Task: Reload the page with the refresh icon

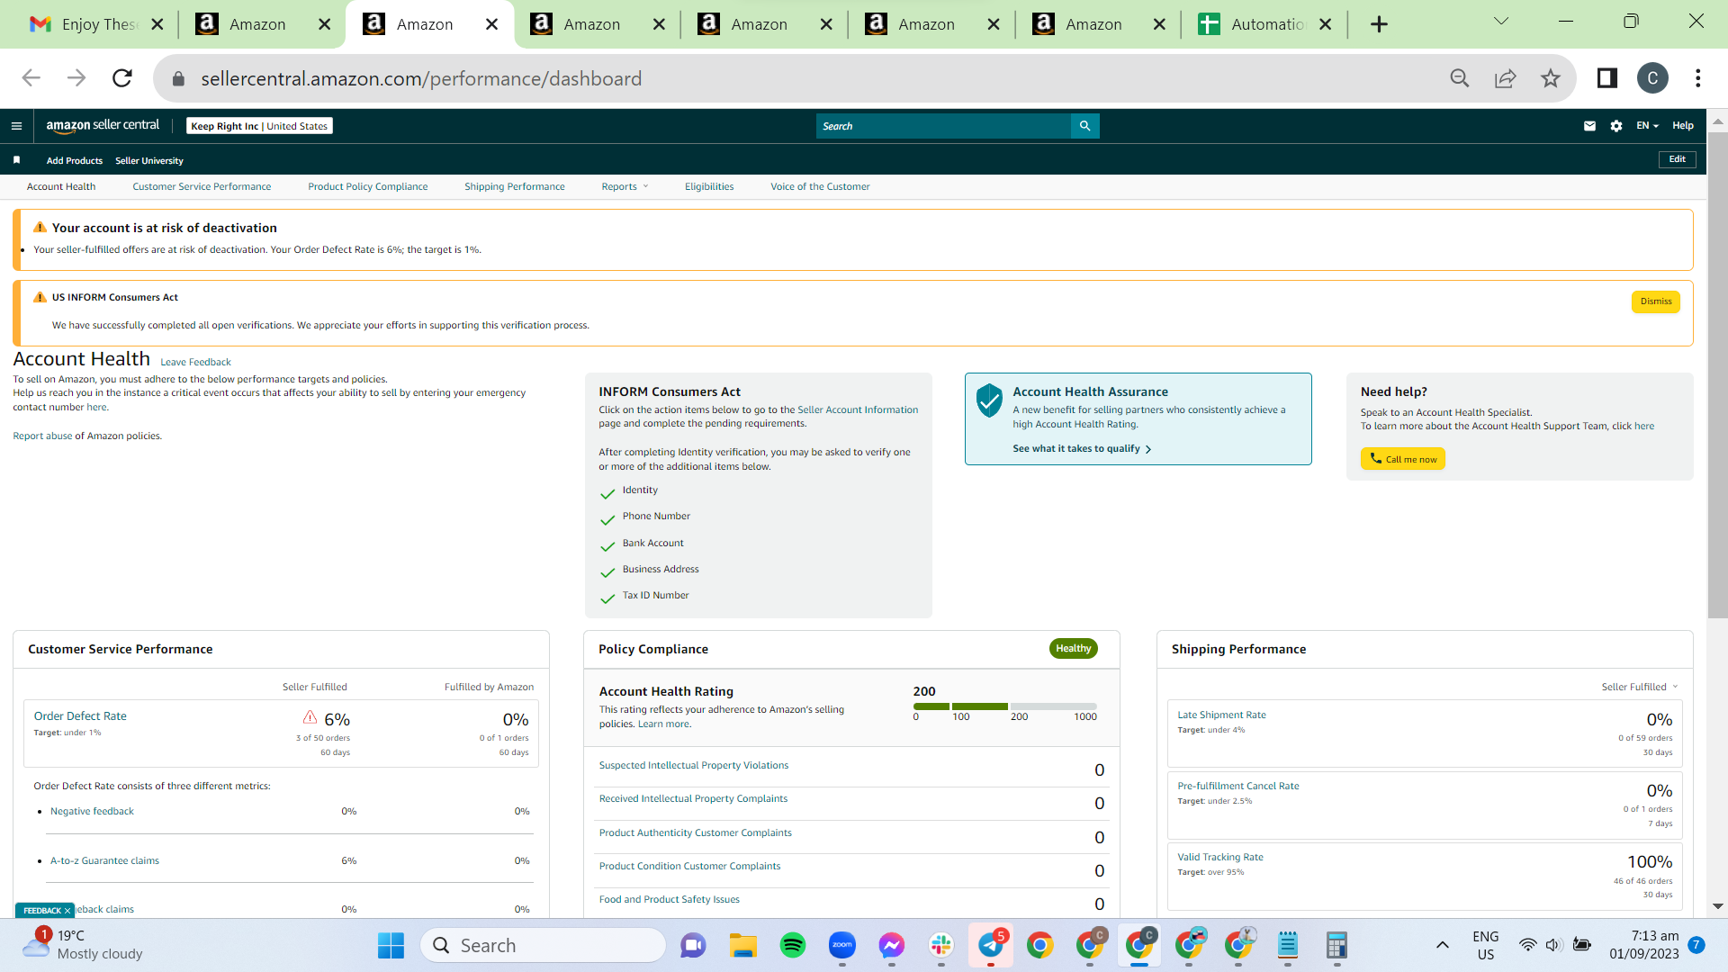Action: [122, 78]
